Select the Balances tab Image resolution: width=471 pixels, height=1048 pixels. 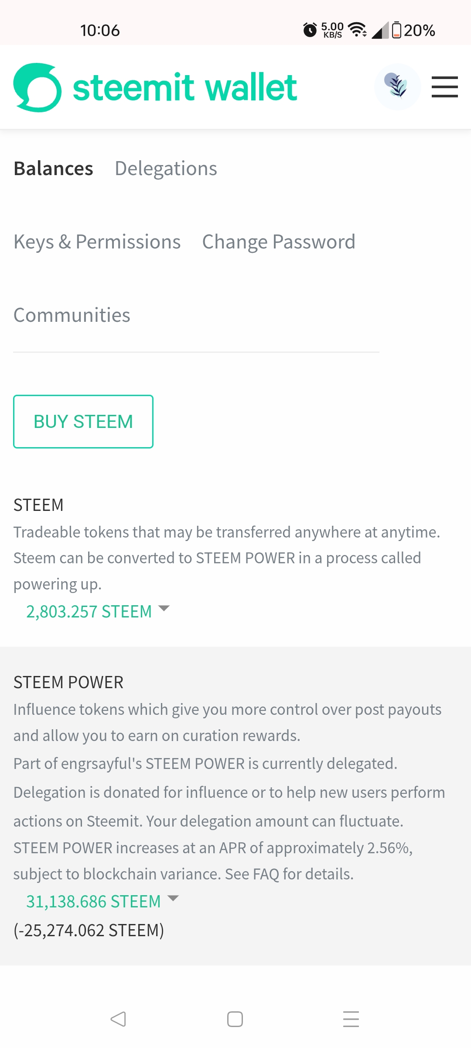point(53,169)
